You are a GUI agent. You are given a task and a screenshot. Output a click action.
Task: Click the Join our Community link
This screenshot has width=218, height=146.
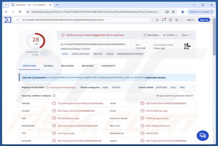pos(34,77)
